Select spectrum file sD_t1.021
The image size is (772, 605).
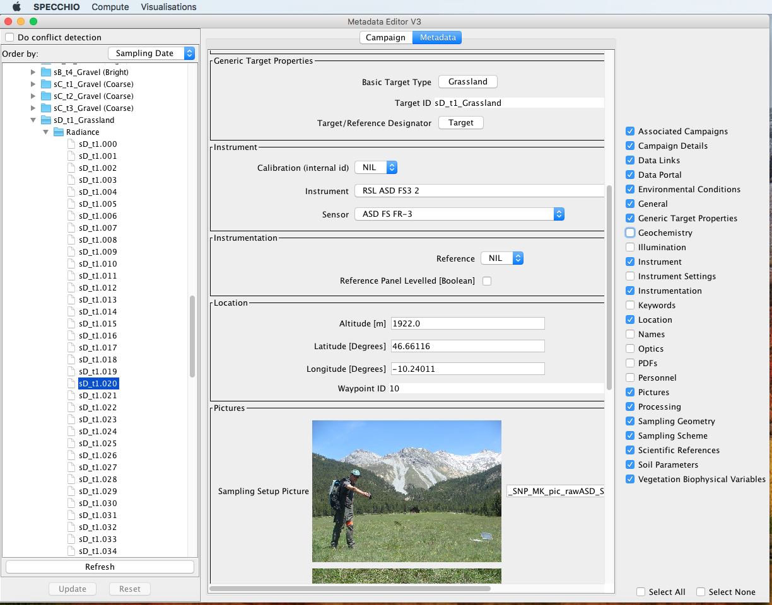(98, 395)
